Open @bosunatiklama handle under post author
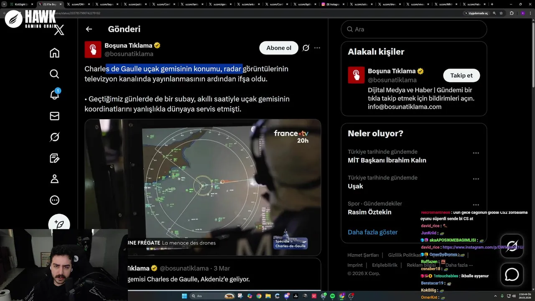This screenshot has width=535, height=301. pos(129,54)
